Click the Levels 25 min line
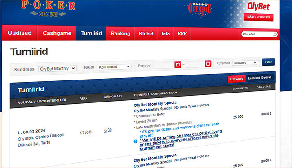 (146, 121)
